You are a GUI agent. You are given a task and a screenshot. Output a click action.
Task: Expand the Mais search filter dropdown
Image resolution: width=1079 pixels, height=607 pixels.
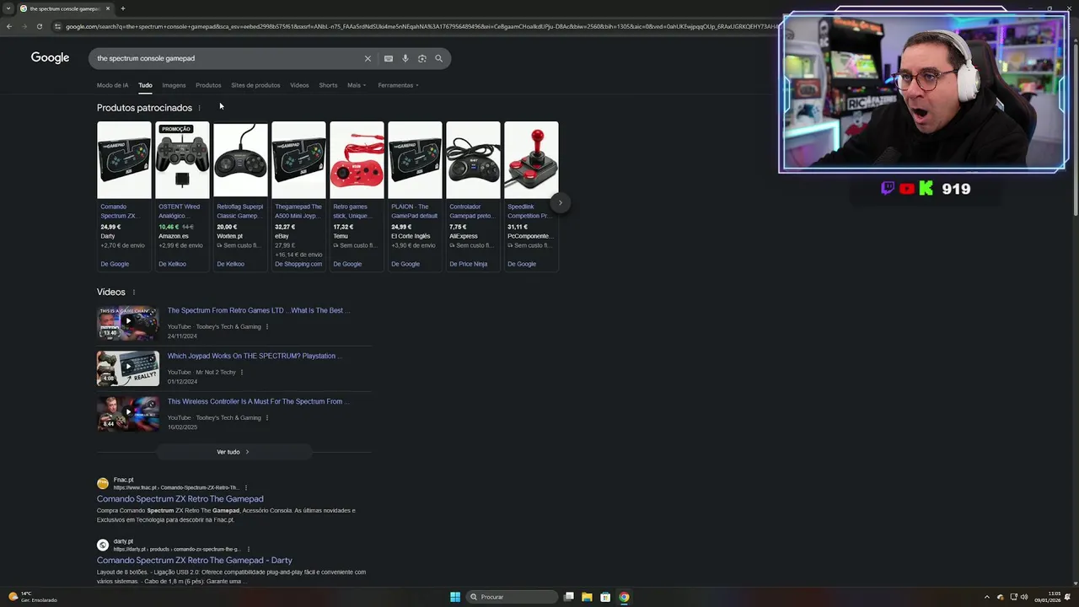(x=357, y=85)
